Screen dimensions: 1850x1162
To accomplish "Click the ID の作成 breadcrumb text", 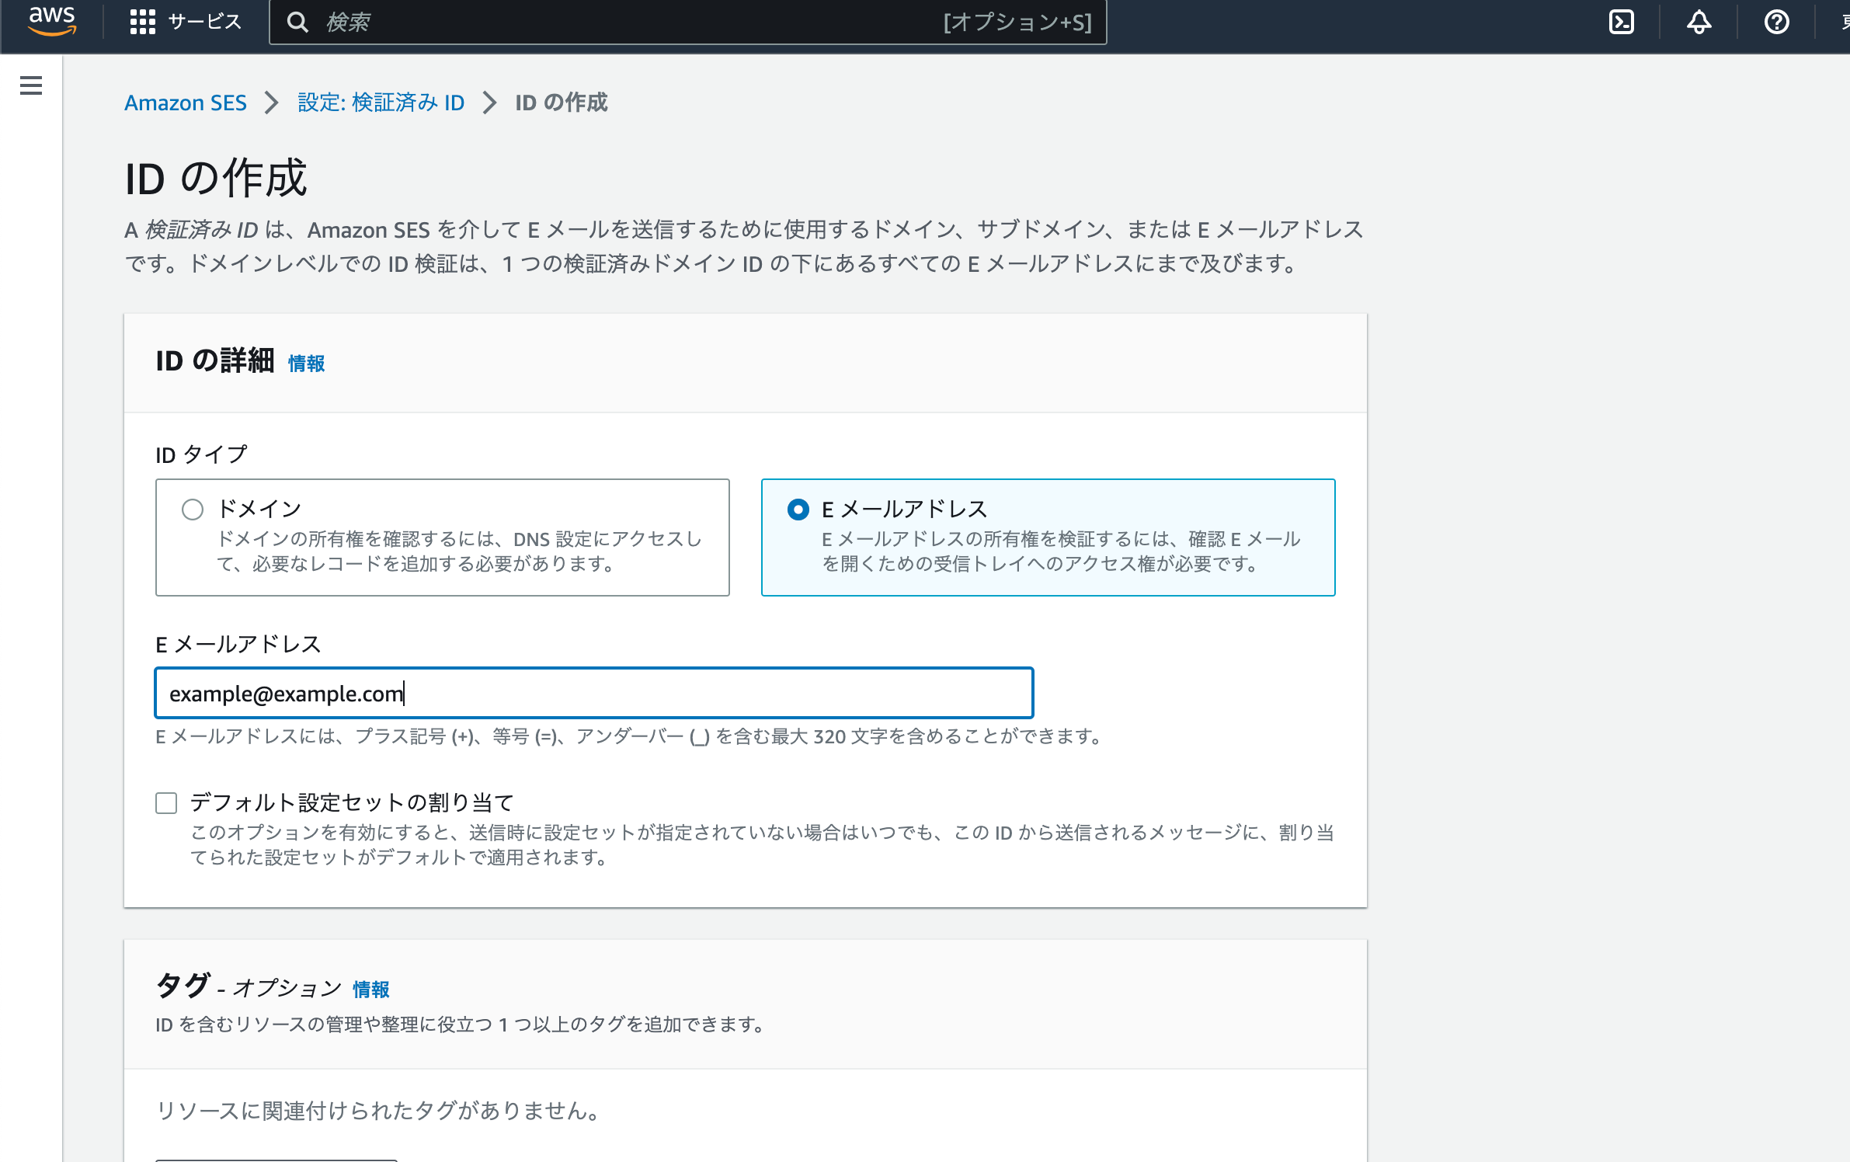I will (x=562, y=103).
